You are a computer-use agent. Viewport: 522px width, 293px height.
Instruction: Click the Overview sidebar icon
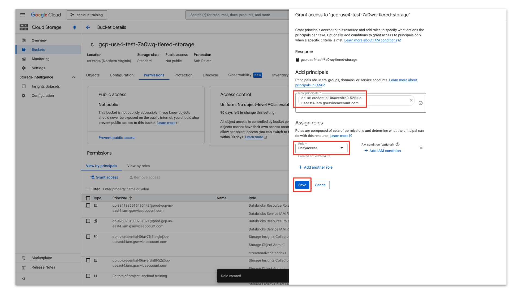tap(24, 40)
